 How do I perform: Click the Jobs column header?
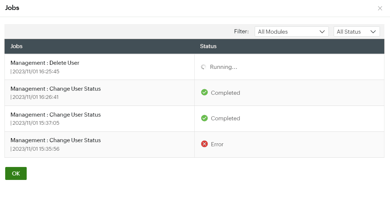tap(17, 46)
